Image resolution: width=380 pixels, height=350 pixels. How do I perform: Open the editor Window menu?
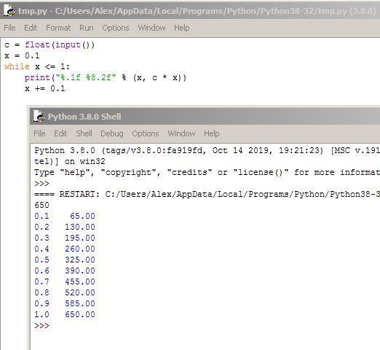(x=151, y=28)
